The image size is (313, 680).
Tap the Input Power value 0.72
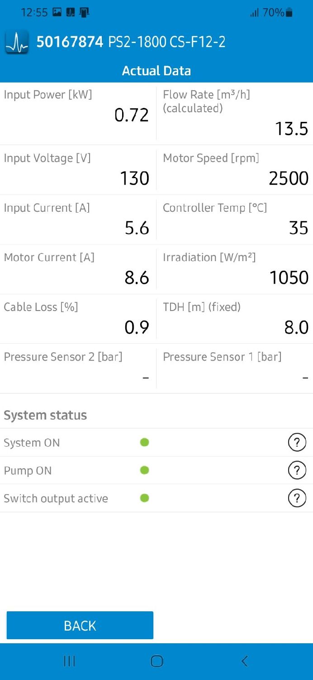131,116
